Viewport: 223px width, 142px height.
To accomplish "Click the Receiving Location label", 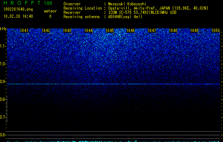I will (x=83, y=8).
